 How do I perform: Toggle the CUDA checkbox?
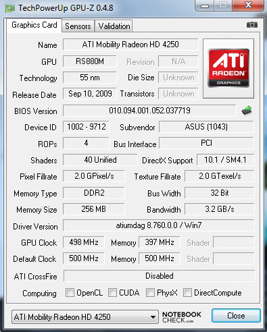pos(112,293)
